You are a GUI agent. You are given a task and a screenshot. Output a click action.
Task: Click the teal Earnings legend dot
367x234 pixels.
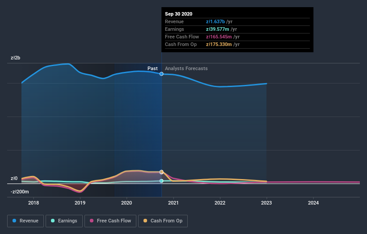point(53,221)
